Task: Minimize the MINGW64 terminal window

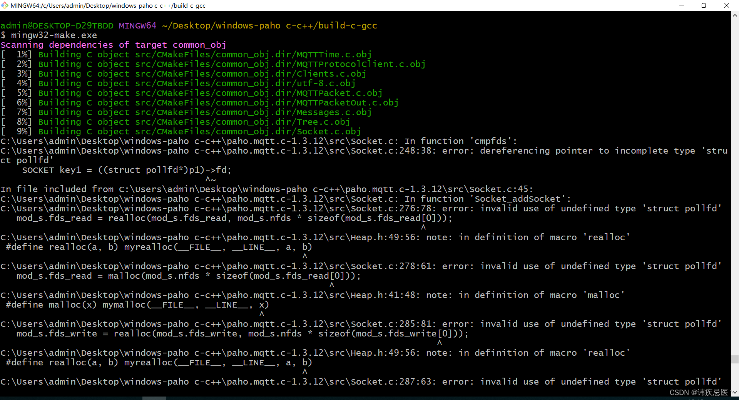Action: click(682, 5)
